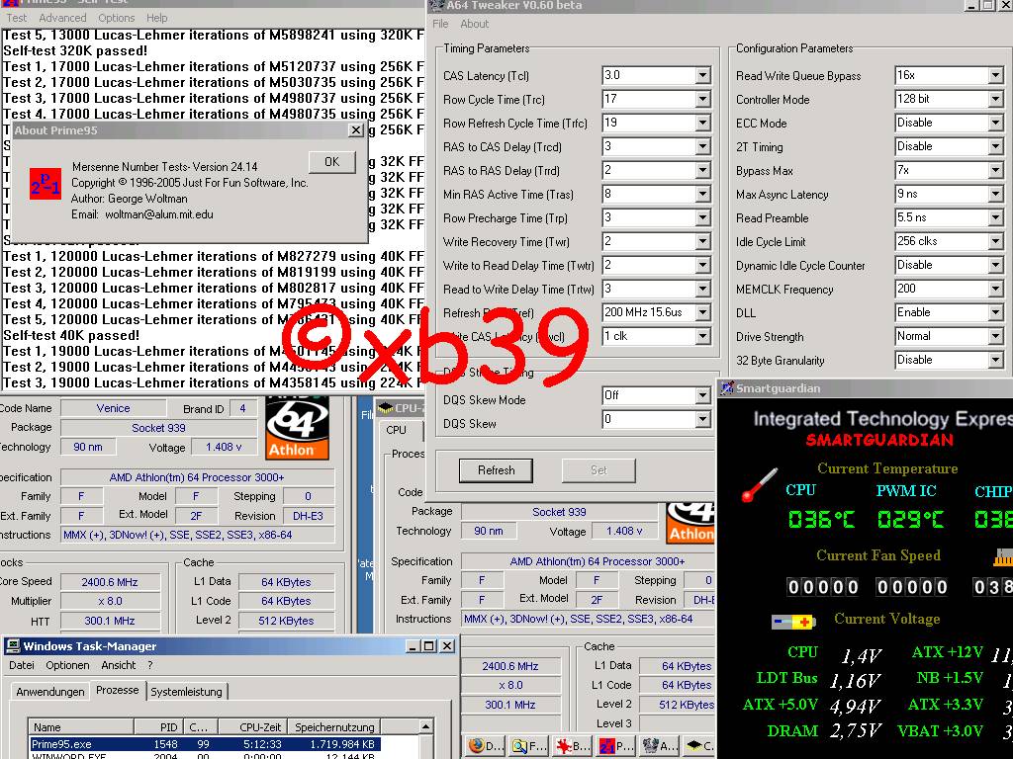Image resolution: width=1013 pixels, height=759 pixels.
Task: Open the Help menu in Prime95
Action: (156, 18)
